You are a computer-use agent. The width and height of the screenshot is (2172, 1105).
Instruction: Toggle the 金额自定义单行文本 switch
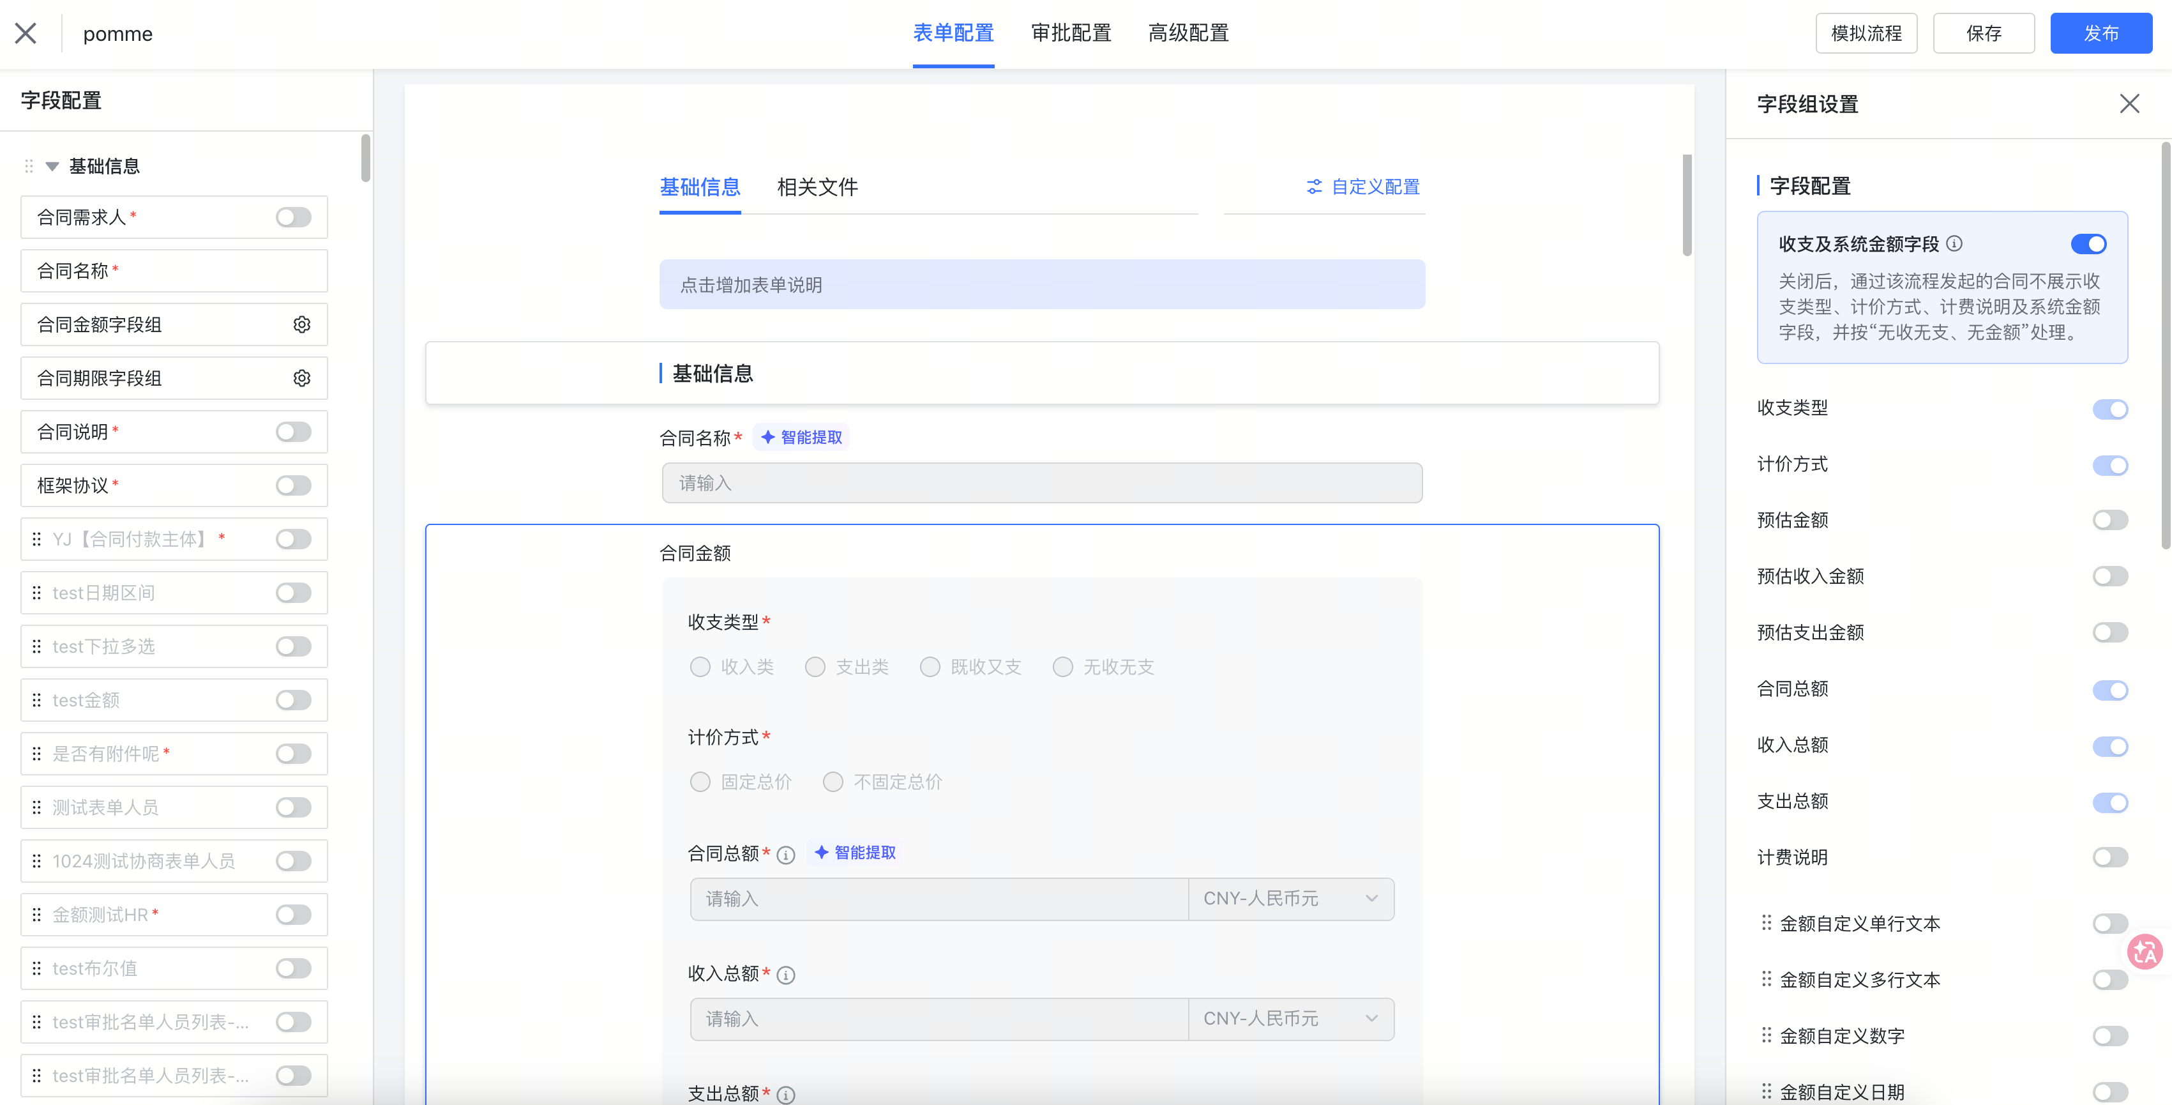[x=2111, y=923]
